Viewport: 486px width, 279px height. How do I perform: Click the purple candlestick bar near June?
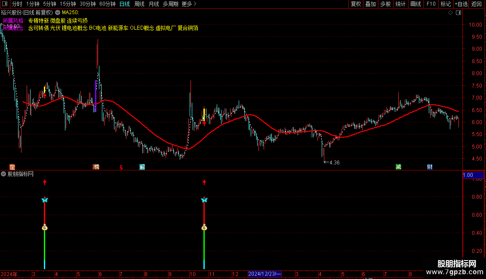point(95,96)
